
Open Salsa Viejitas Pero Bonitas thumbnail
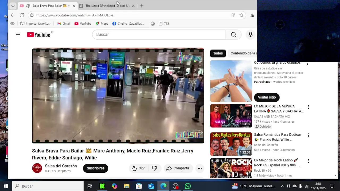pos(231,144)
